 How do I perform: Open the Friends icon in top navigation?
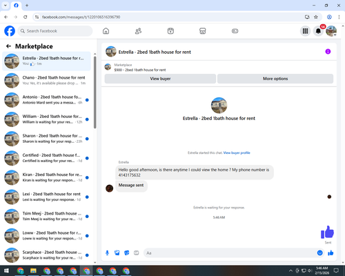tap(138, 31)
